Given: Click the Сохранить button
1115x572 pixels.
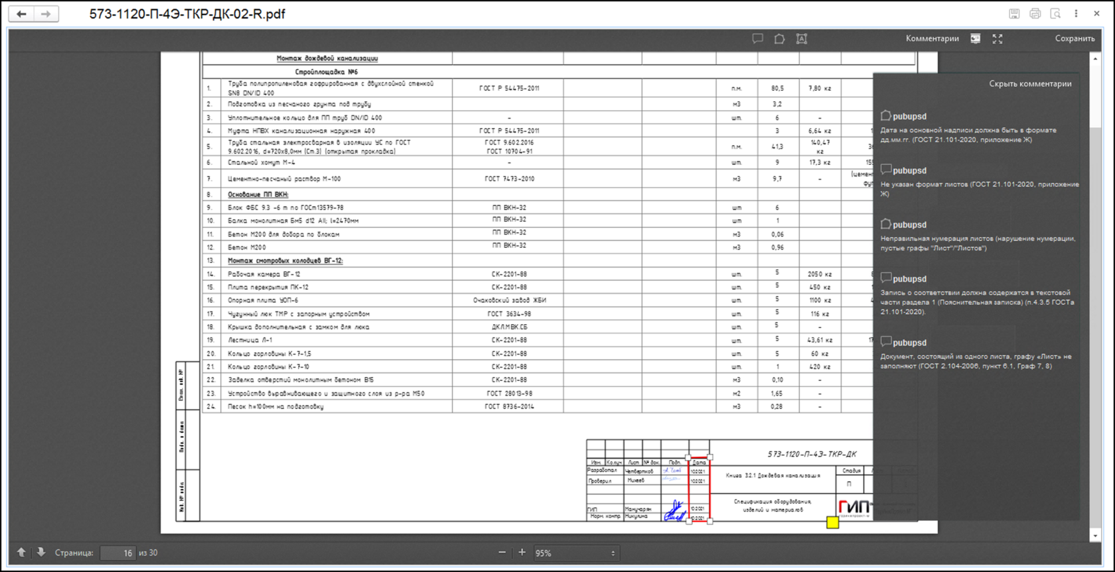Looking at the screenshot, I should (x=1075, y=38).
